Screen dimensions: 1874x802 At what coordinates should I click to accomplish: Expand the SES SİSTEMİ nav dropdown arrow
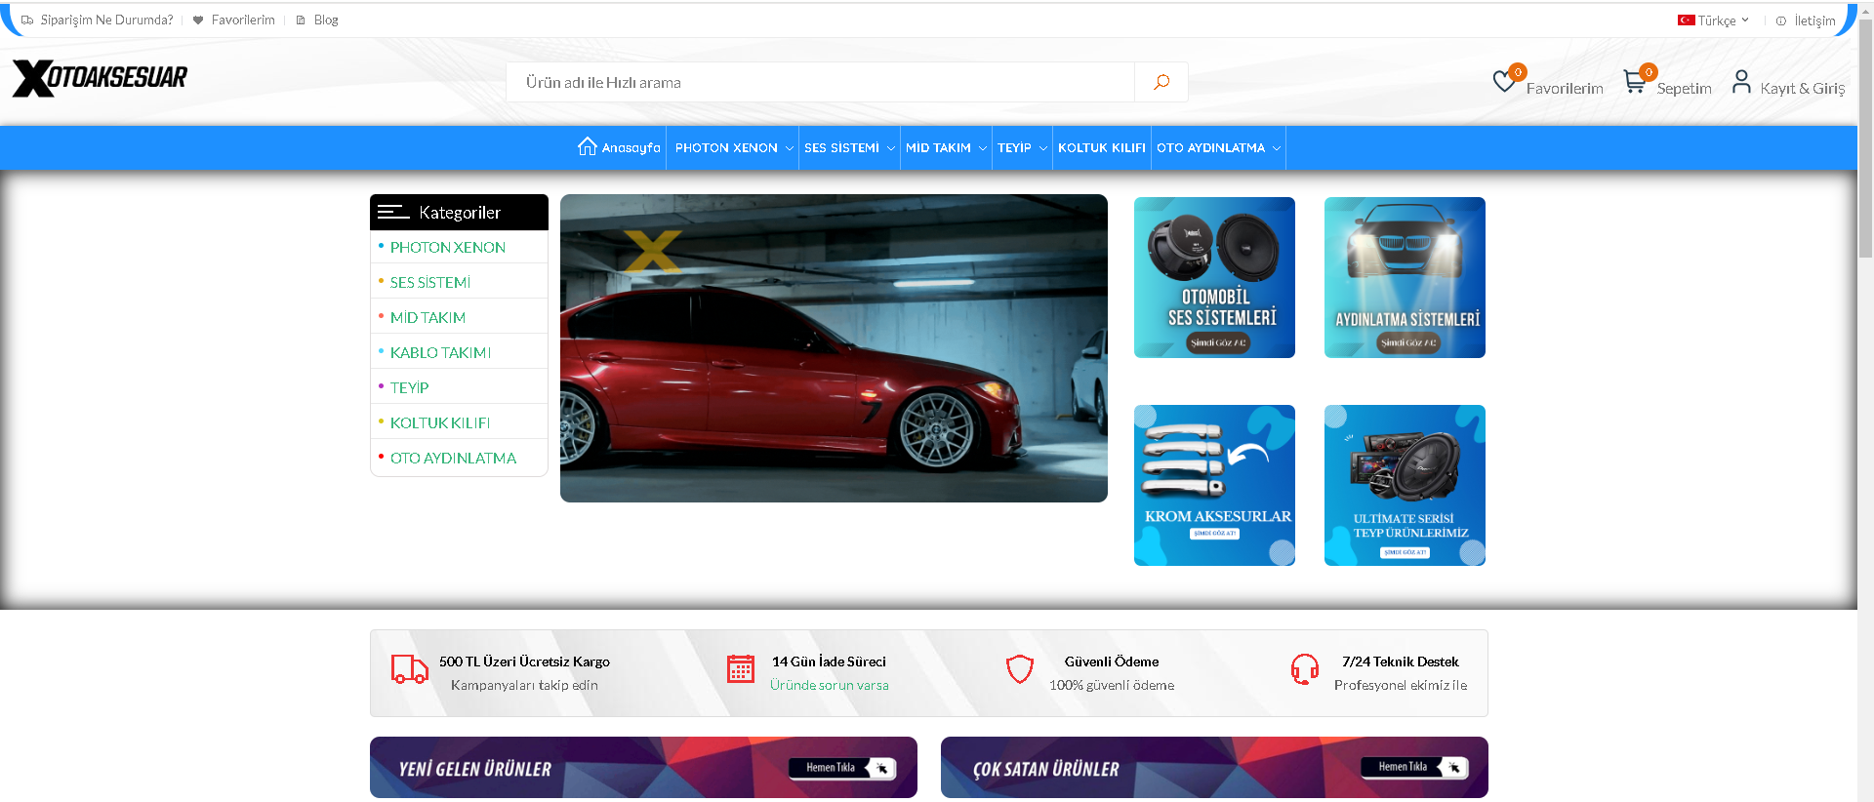click(x=890, y=148)
